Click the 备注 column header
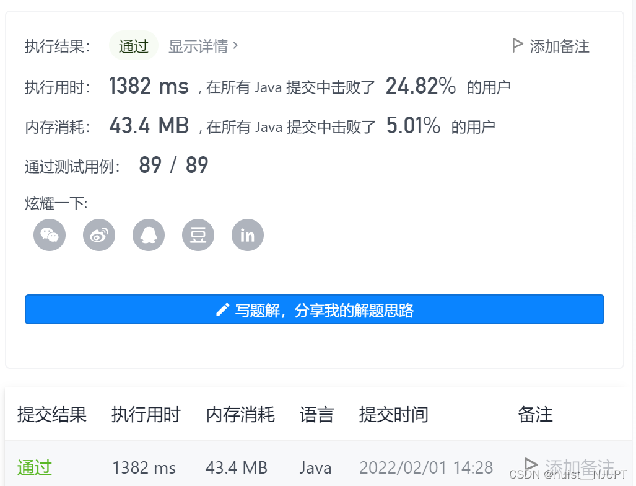This screenshot has height=486, width=636. coord(536,415)
